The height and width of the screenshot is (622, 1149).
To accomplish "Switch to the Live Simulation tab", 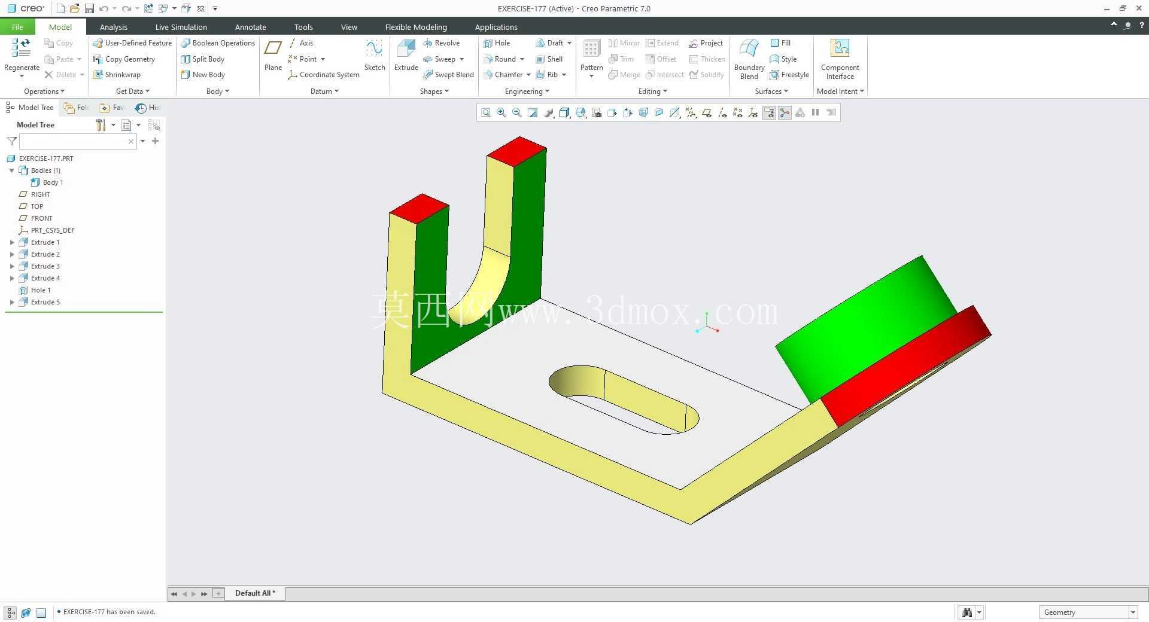I will (x=181, y=27).
